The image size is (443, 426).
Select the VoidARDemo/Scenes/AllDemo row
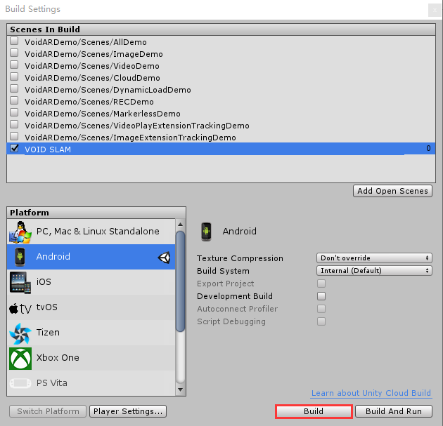[x=221, y=42]
